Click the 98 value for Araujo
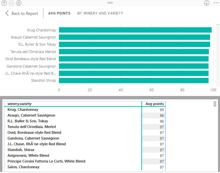220x173 pixels. coord(162,116)
